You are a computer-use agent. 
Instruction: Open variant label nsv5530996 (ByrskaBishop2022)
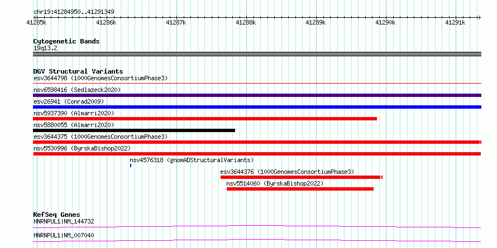coord(82,148)
